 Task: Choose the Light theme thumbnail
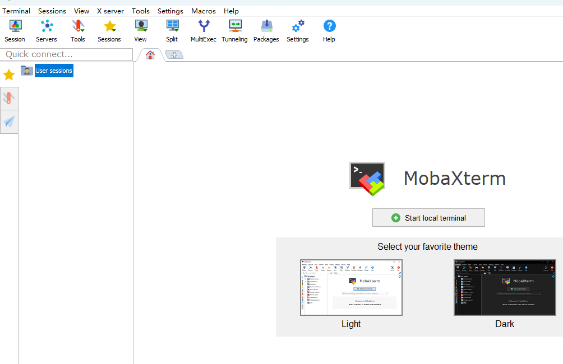tap(351, 288)
